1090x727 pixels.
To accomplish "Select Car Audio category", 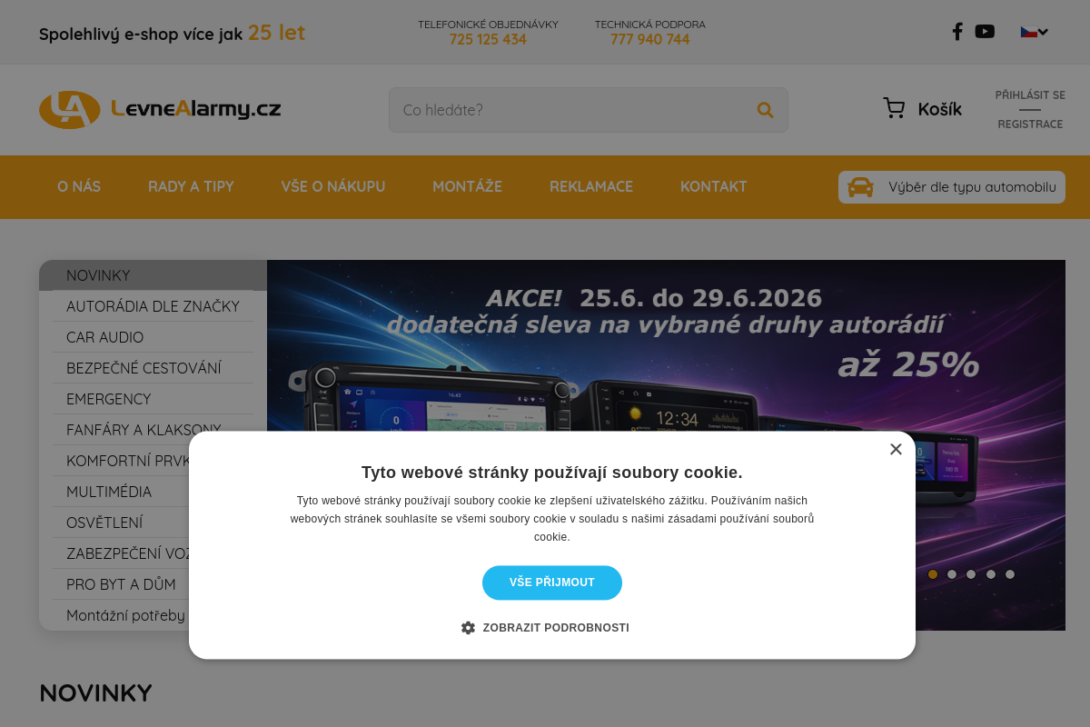I will 153,337.
